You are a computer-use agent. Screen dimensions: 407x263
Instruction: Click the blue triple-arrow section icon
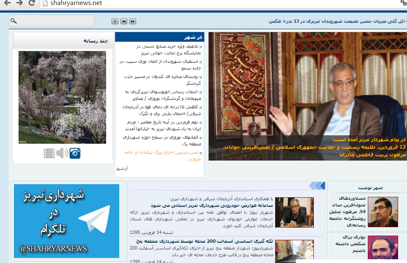tap(317, 185)
